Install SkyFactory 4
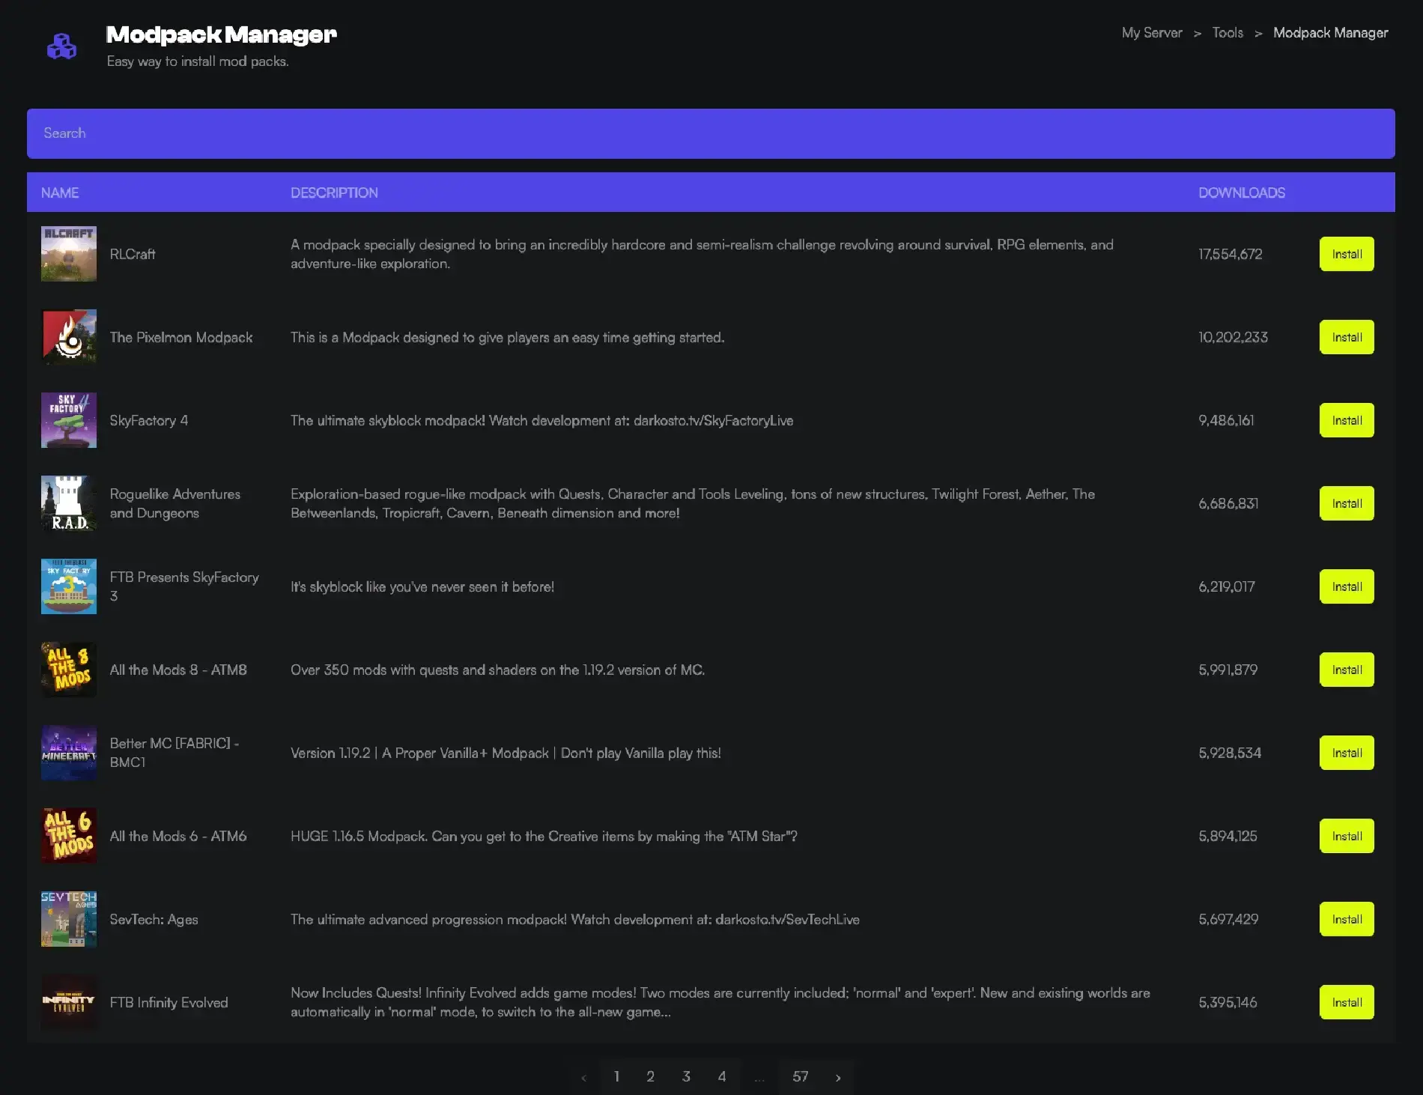Image resolution: width=1423 pixels, height=1095 pixels. pos(1346,420)
